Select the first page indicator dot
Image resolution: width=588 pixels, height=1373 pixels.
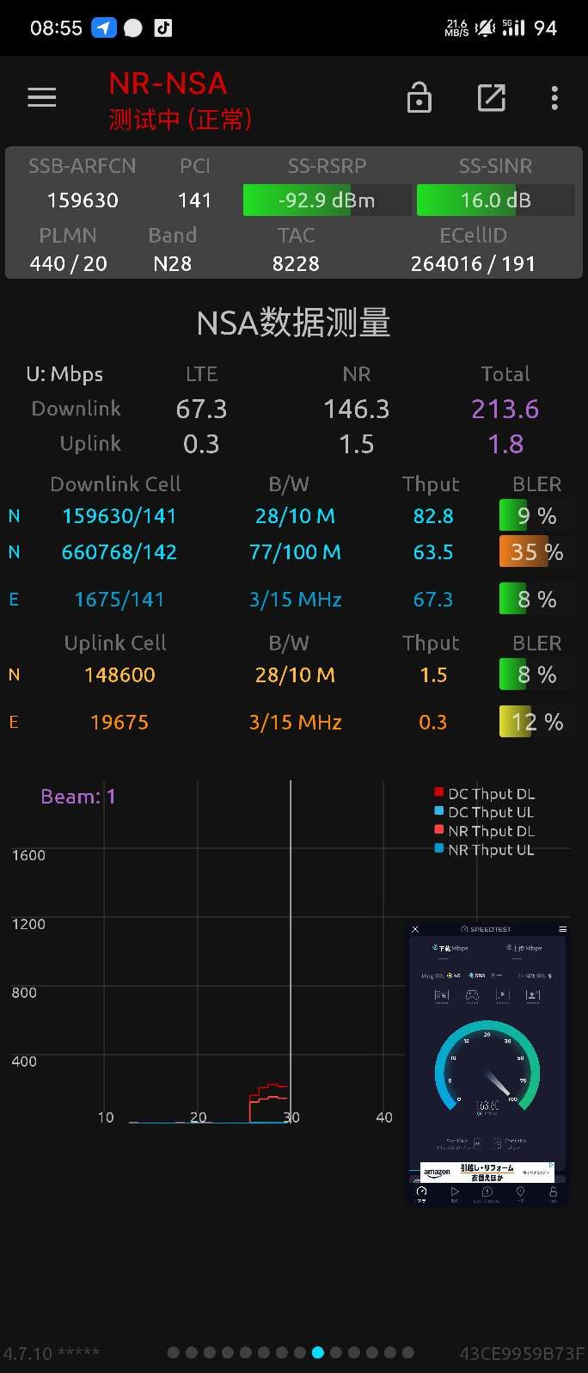point(174,1352)
